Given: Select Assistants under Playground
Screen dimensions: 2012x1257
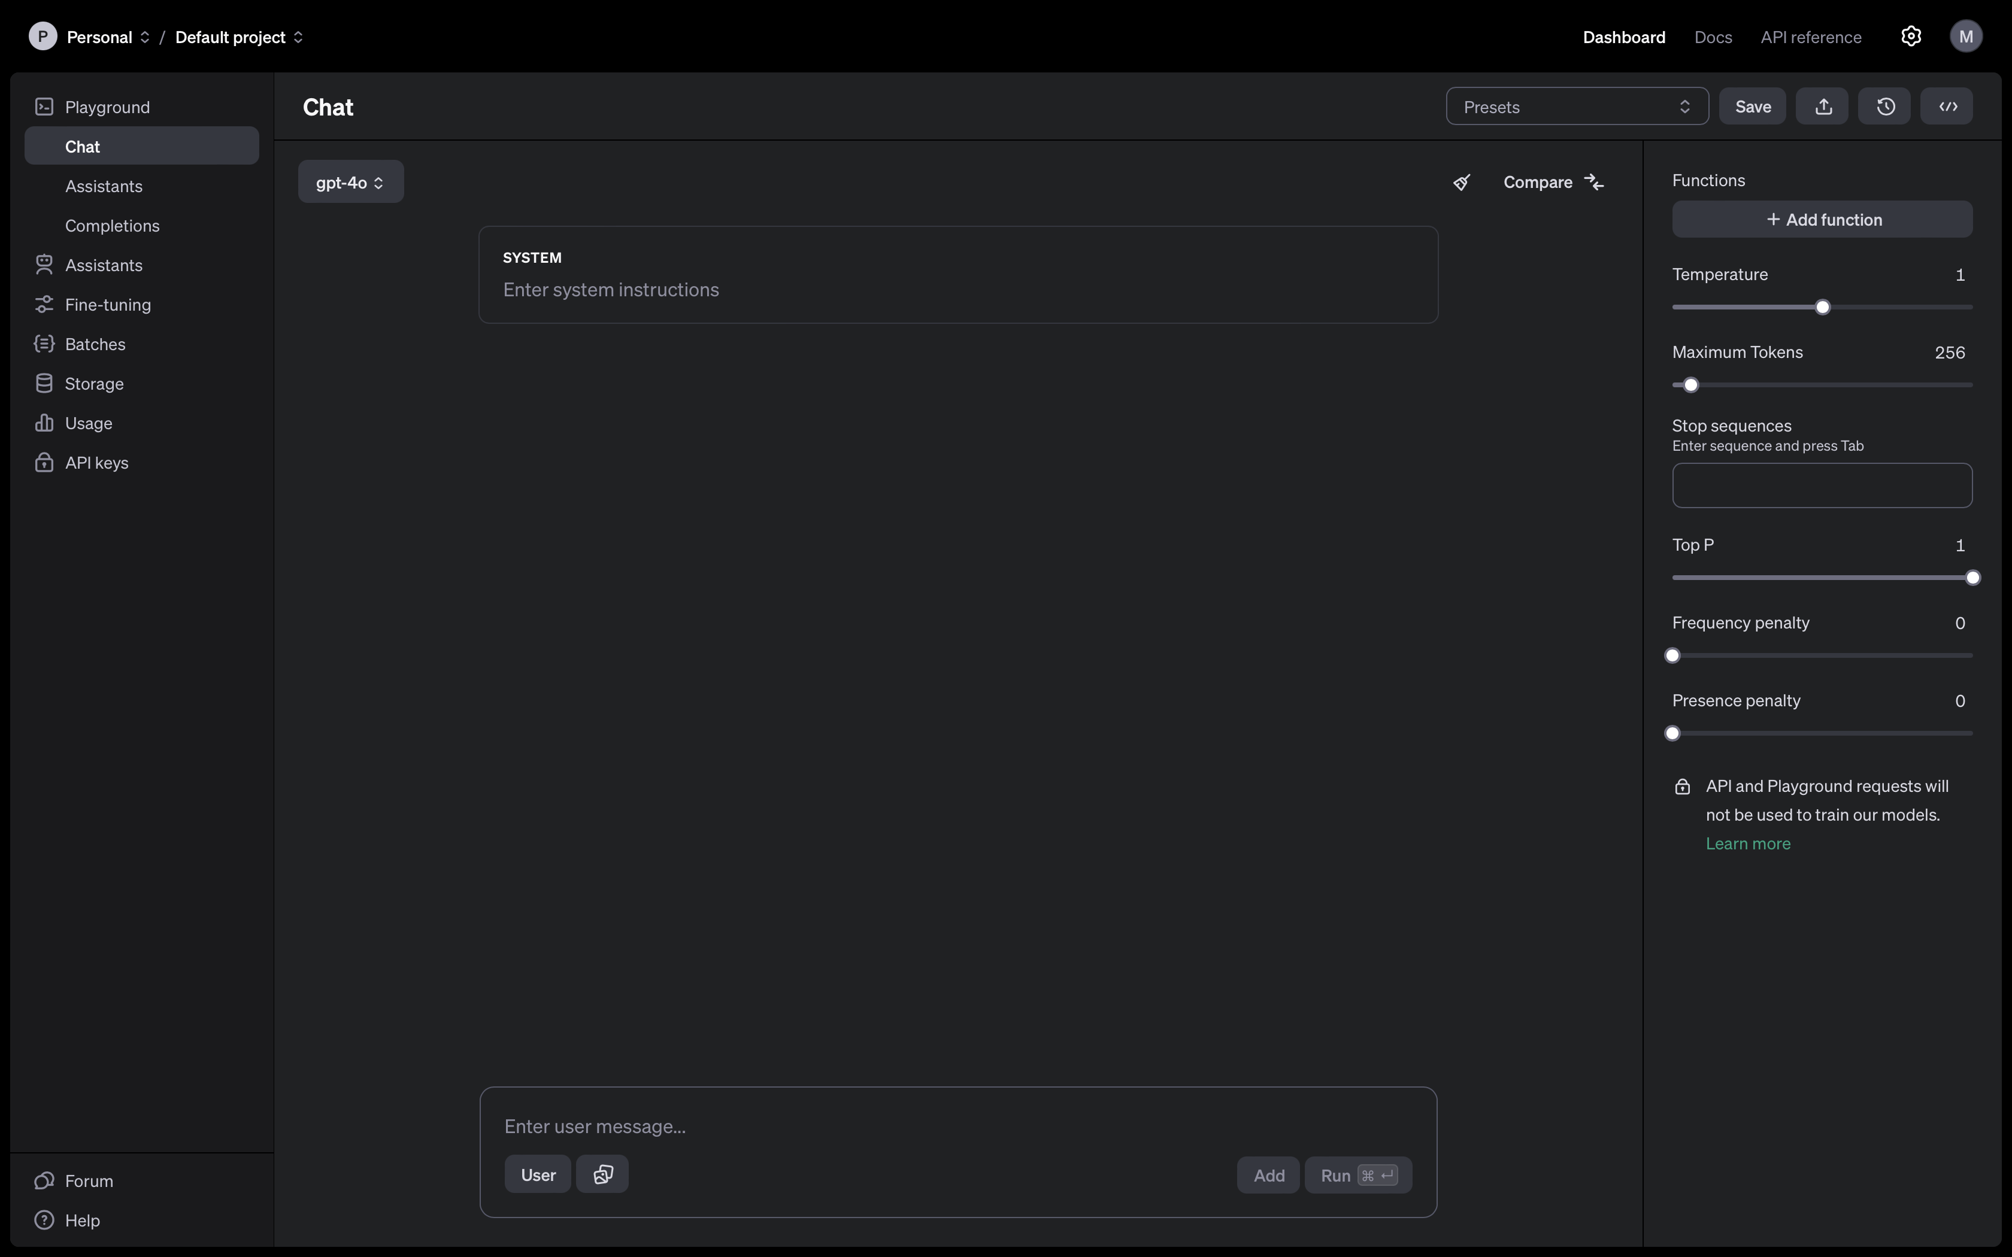Looking at the screenshot, I should [104, 186].
